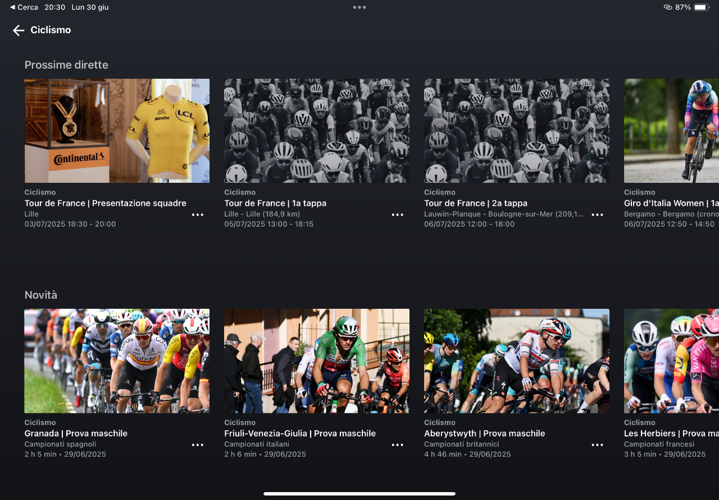Tap the home indicator bar at bottom
Screen dimensions: 719x500
pyautogui.click(x=359, y=494)
